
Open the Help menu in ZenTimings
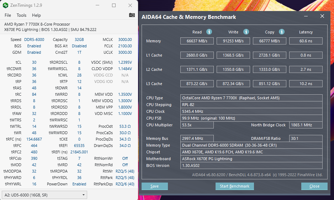[36, 15]
